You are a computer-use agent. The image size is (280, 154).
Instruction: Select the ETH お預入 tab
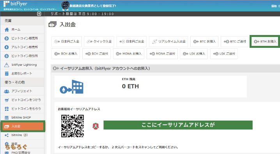pos(265,42)
